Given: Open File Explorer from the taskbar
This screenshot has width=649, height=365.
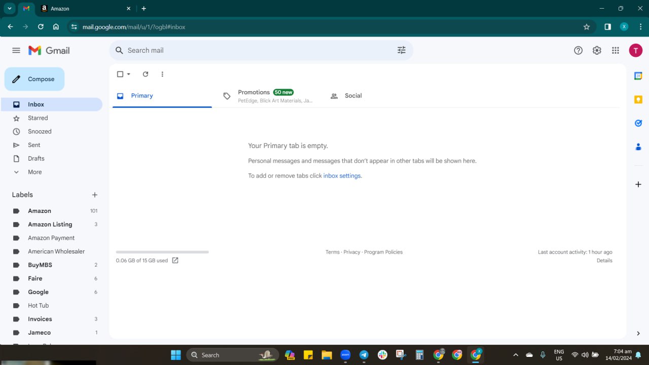Looking at the screenshot, I should click(327, 355).
